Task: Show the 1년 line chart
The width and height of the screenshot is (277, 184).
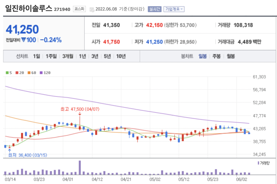Action: coord(83,56)
